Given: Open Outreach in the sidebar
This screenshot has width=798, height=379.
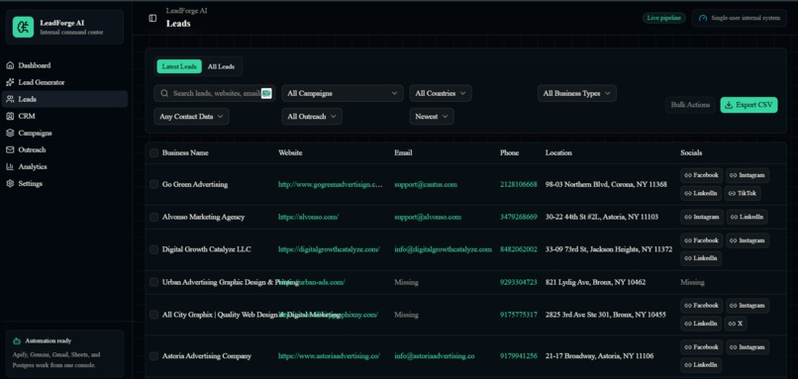Looking at the screenshot, I should tap(64, 150).
